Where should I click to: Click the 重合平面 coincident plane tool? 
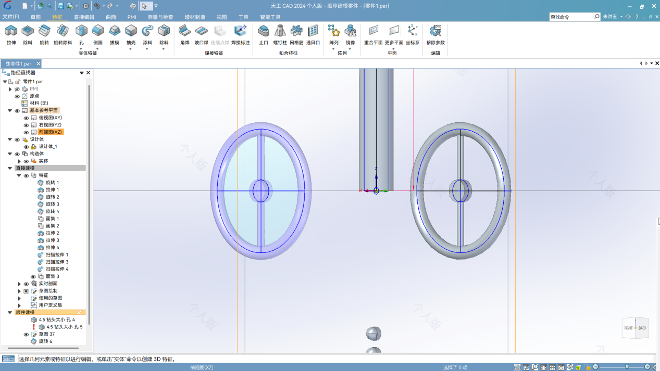pos(373,34)
